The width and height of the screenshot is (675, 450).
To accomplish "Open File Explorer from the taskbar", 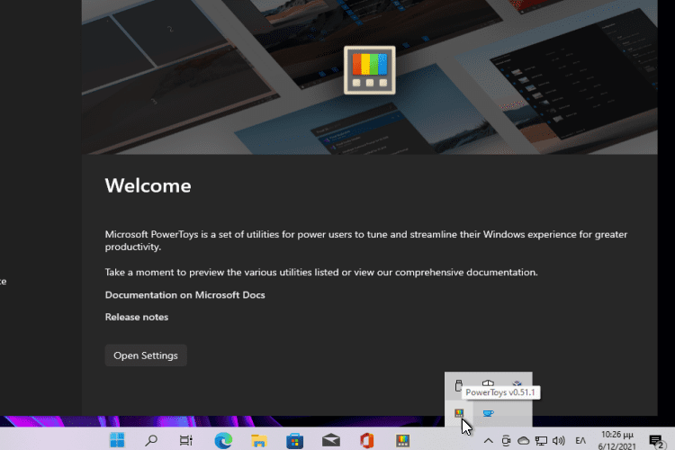I will click(258, 440).
